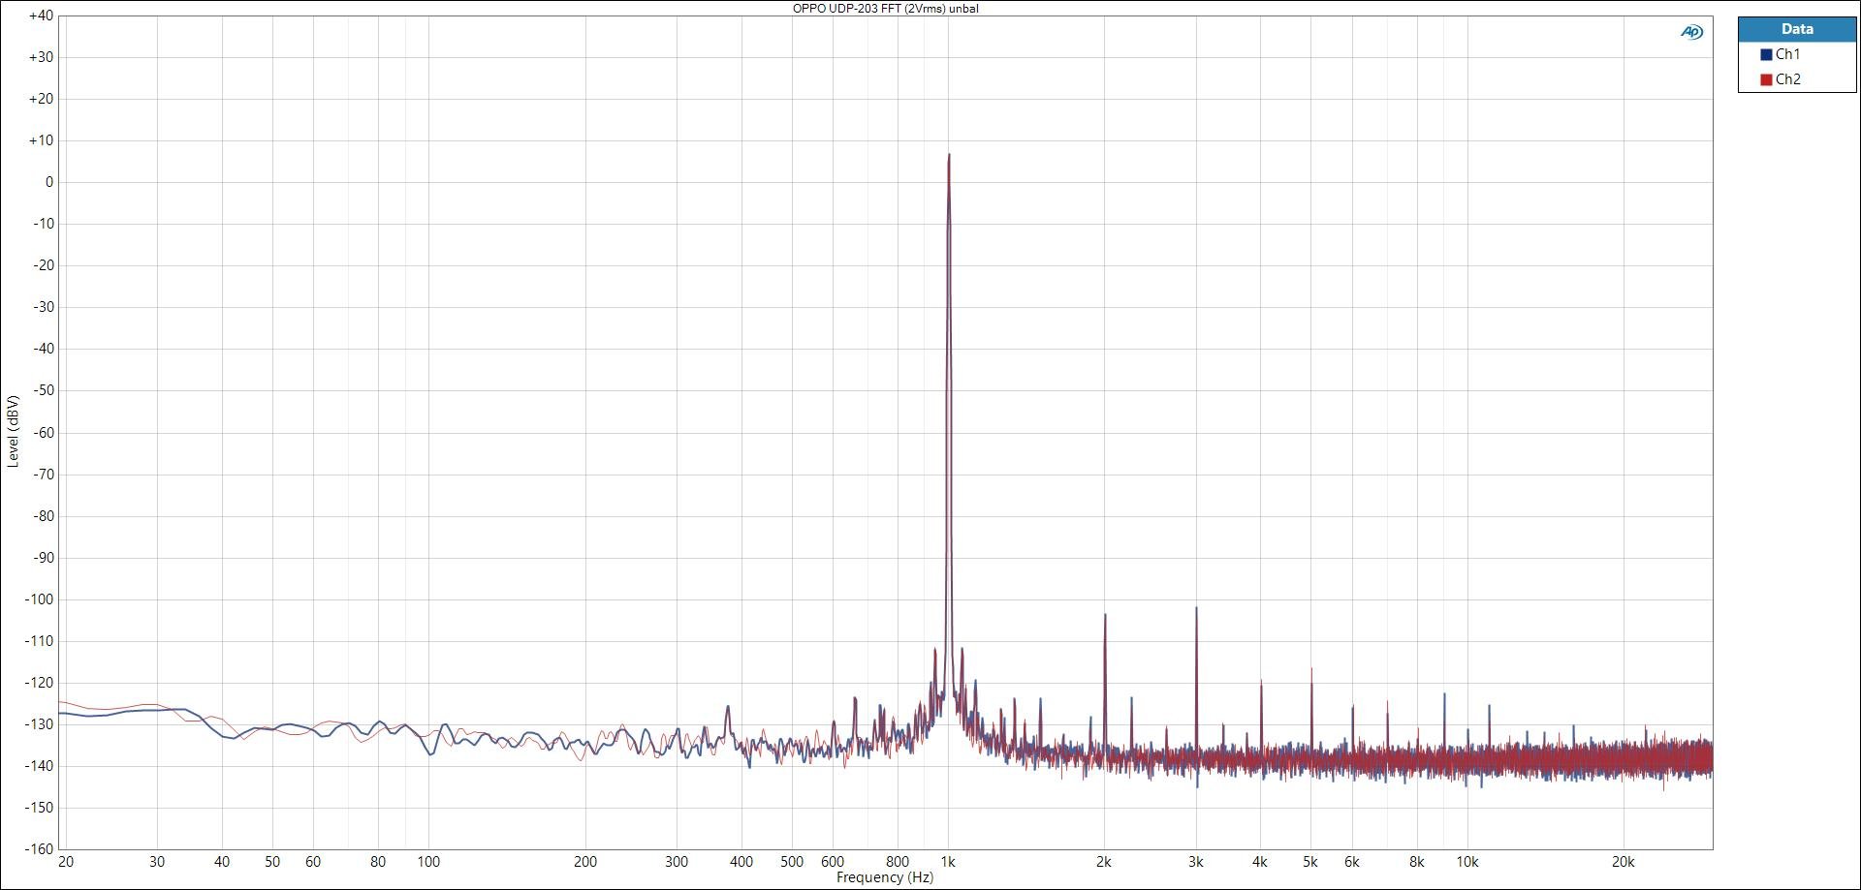Click the Frequency (Hz) axis label
Screen dimensions: 1861x890
point(885,877)
